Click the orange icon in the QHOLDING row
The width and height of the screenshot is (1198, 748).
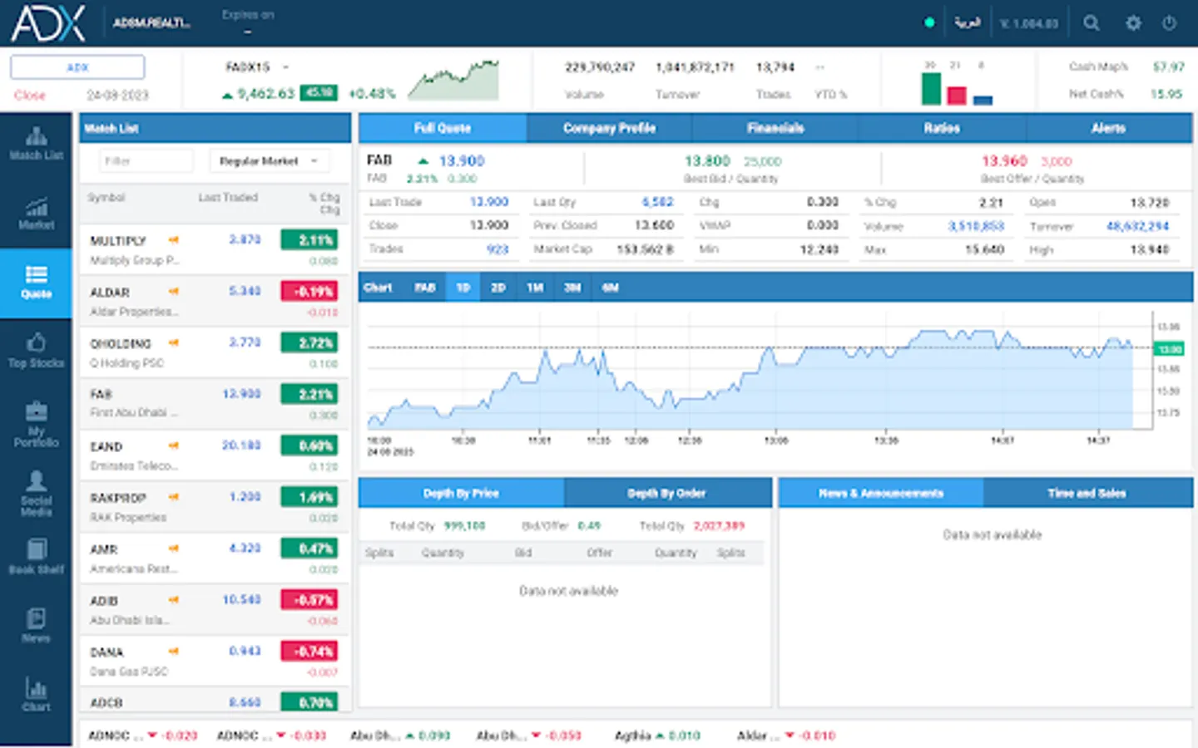(174, 342)
